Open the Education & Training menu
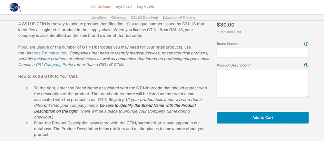The width and height of the screenshot is (324, 141). coord(179,18)
